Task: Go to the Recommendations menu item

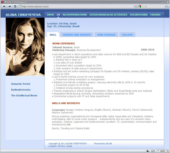Action: (x=75, y=15)
